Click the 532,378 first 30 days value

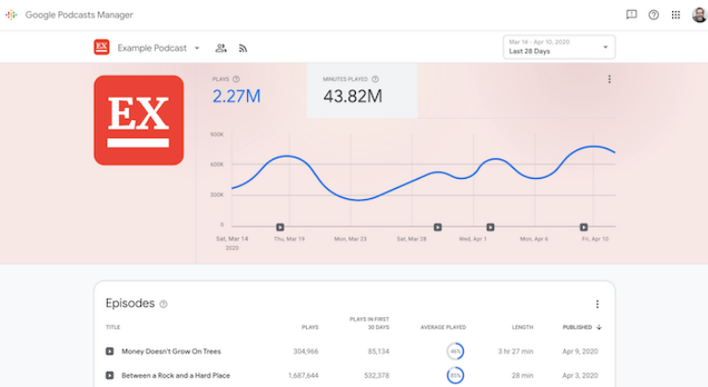376,375
